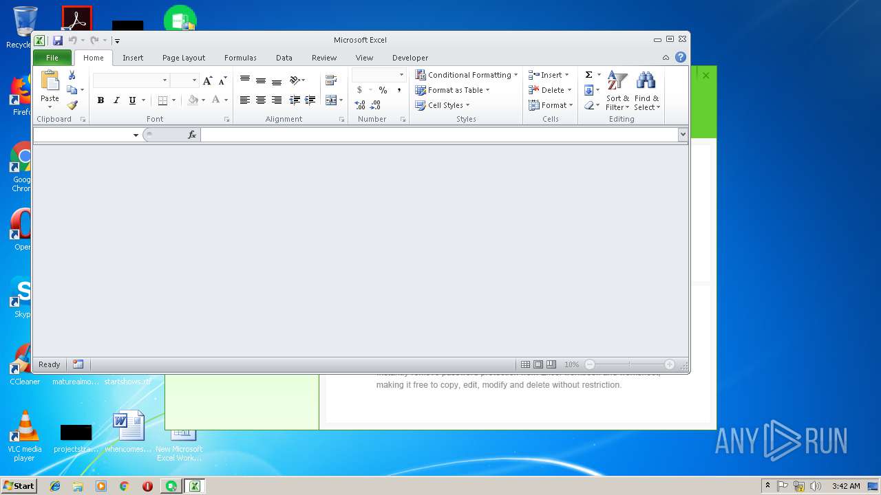Screen dimensions: 881x495
Task: Open the font name combo box
Action: click(x=131, y=80)
